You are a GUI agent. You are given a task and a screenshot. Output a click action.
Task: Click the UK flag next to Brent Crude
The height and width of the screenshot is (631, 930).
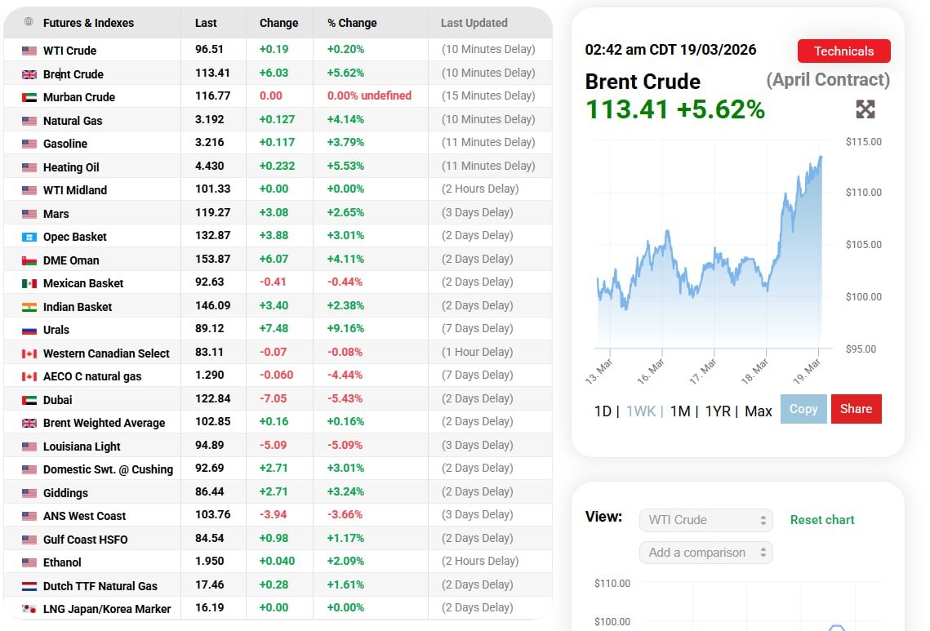[29, 74]
